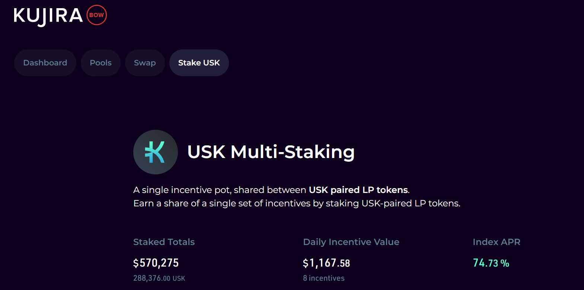This screenshot has width=584, height=290.
Task: Click the bold 'USK paired LP tokens' text
Action: (358, 190)
